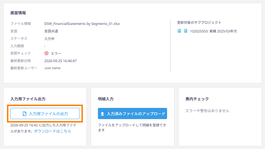Select subproject 102025503: 実績 2025/03年次
Screen dimensions: 265x149
pos(213,31)
